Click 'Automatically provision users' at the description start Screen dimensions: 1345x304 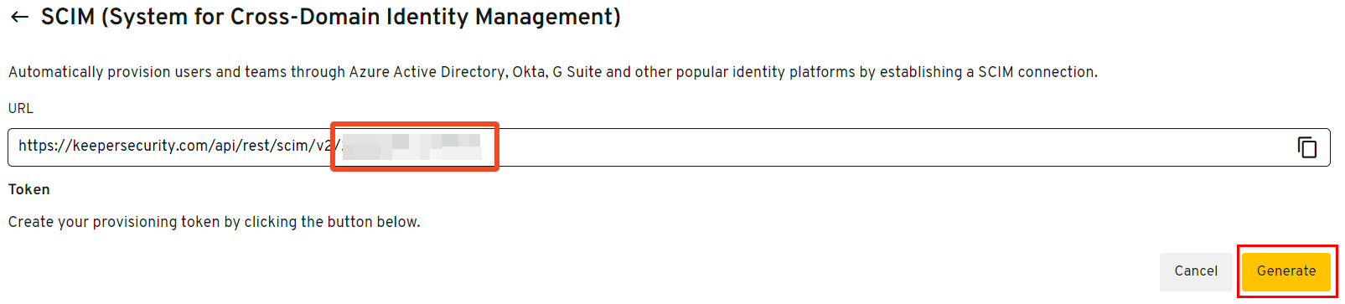pos(110,72)
